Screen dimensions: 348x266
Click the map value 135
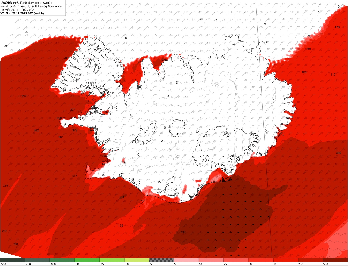pyautogui.click(x=121, y=225)
